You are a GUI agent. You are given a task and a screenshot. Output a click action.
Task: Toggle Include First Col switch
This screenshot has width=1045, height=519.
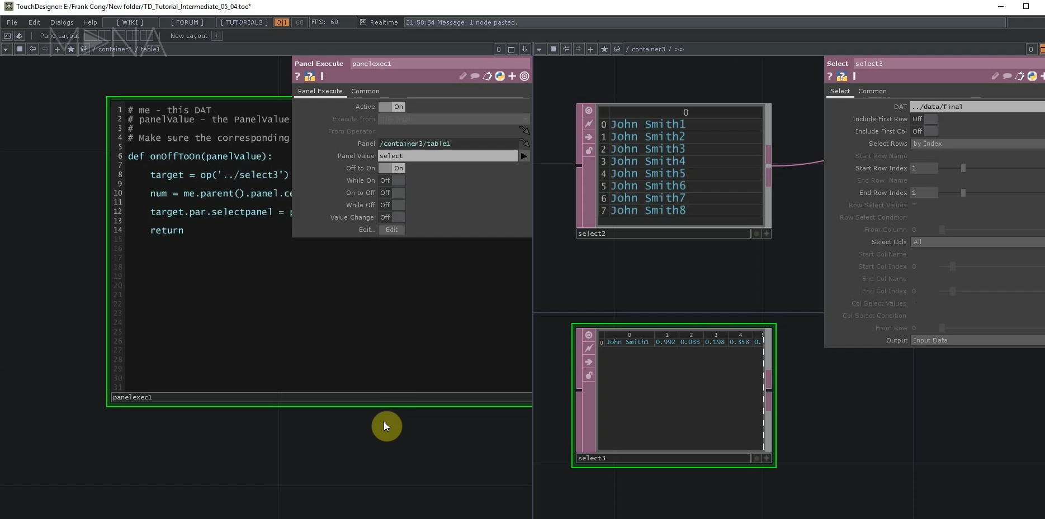tap(924, 131)
